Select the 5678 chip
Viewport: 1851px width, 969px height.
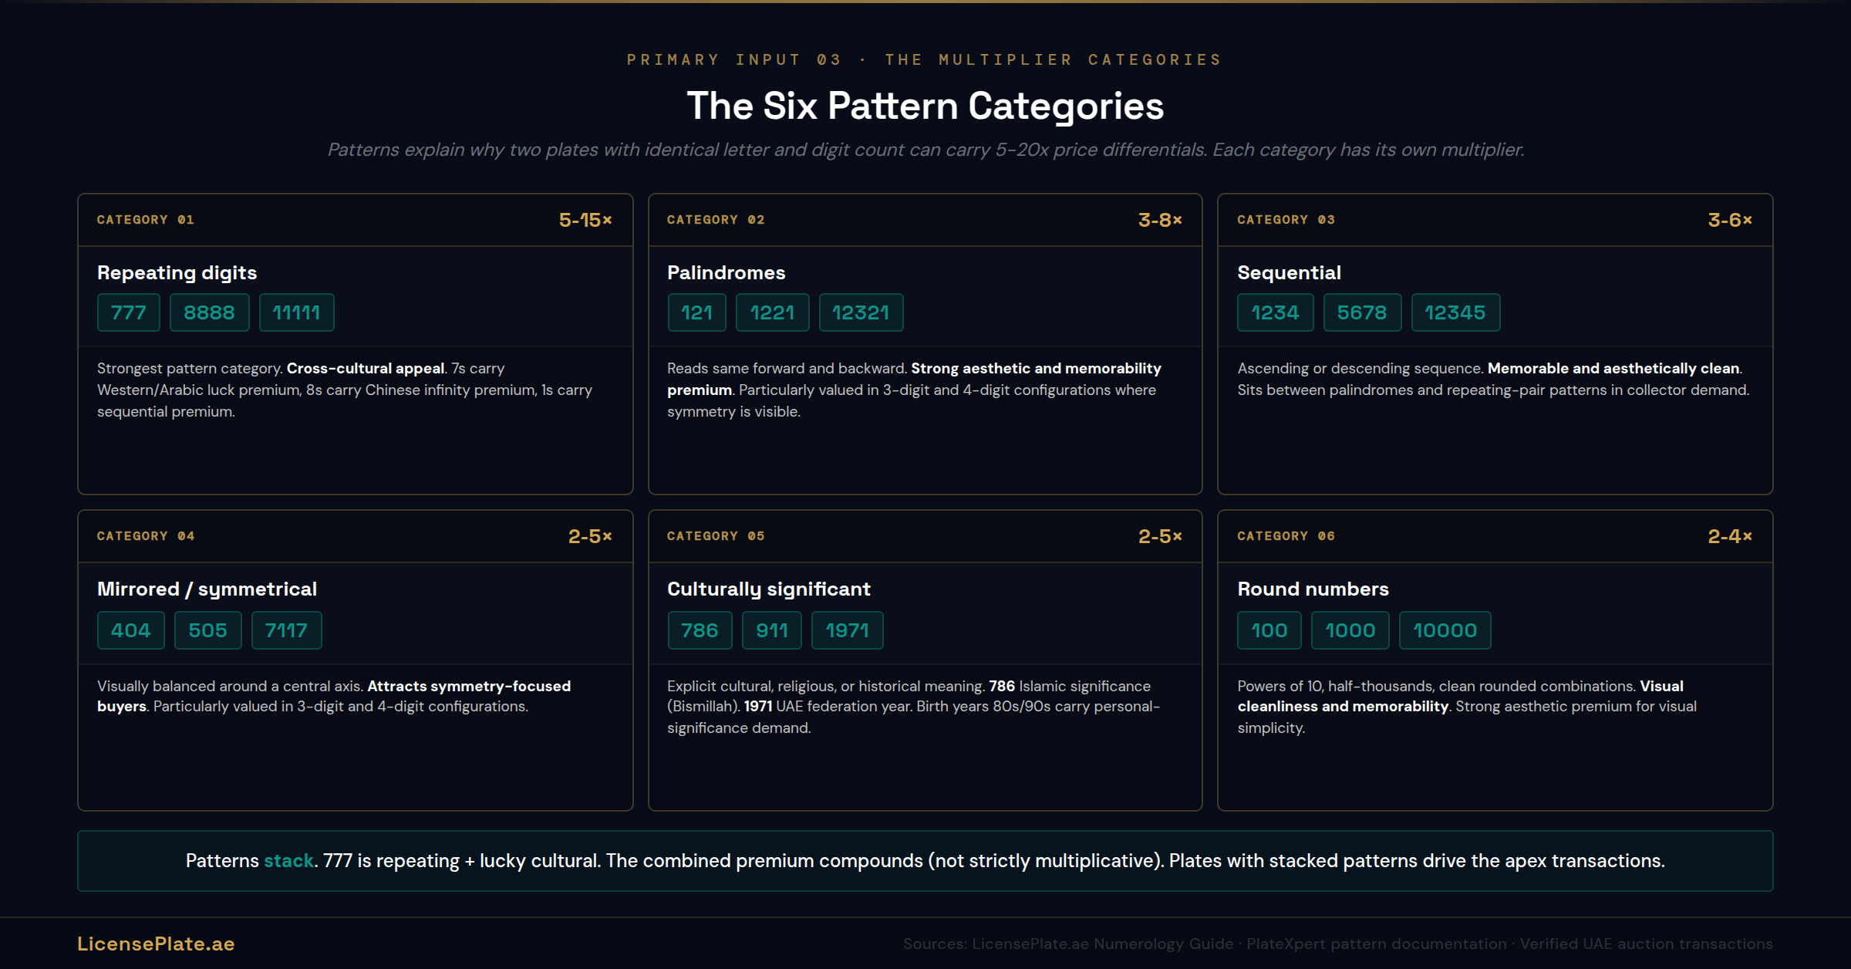pyautogui.click(x=1362, y=312)
